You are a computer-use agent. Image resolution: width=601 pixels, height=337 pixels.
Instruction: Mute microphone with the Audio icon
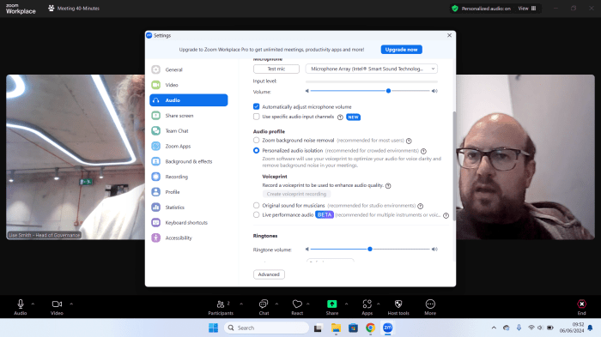point(21,304)
